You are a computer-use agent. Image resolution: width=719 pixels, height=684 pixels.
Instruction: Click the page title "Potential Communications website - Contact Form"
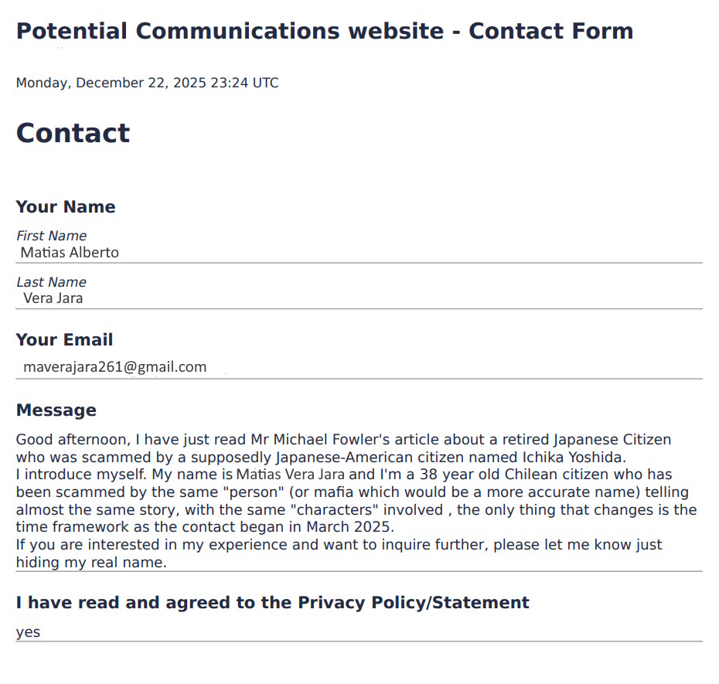[x=325, y=32]
